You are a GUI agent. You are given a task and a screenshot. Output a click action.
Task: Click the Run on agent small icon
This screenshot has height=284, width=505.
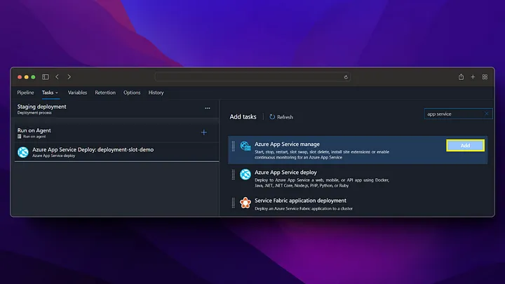click(20, 137)
